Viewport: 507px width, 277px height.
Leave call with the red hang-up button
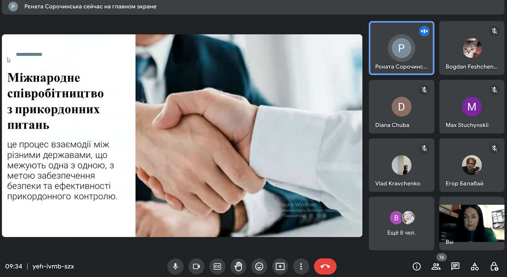325,266
